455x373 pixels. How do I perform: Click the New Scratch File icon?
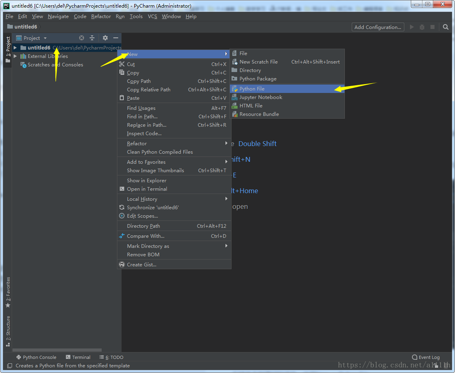[234, 62]
